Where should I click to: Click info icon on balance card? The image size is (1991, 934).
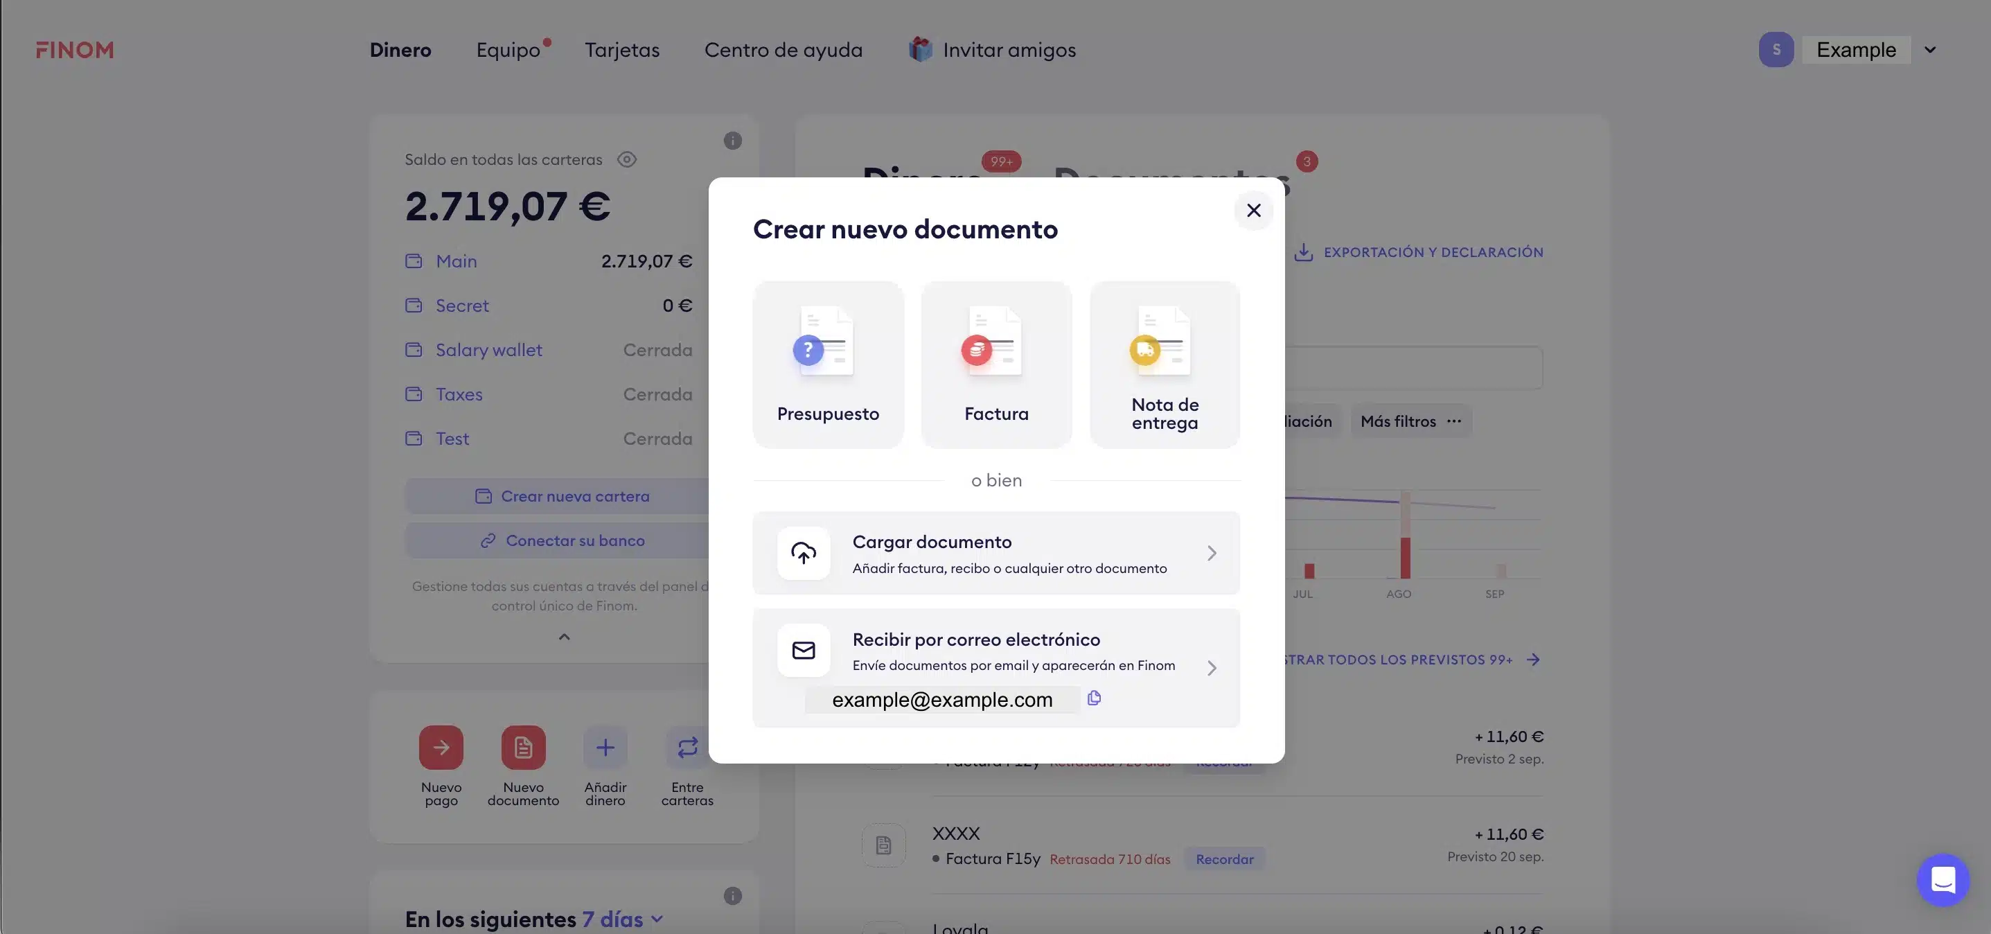tap(733, 141)
